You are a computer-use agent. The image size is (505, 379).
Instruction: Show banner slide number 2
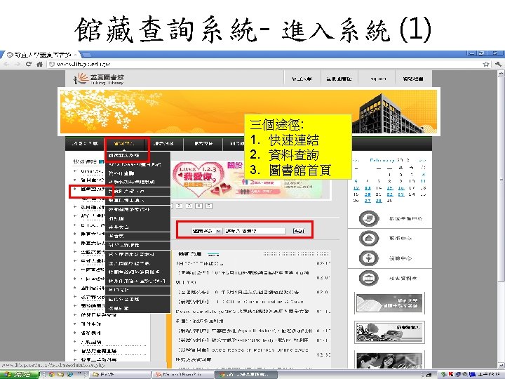(x=180, y=206)
